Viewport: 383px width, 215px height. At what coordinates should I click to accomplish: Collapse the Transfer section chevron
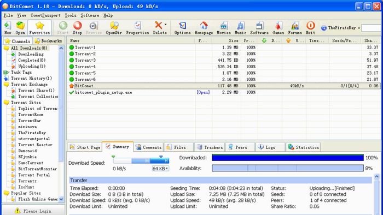tap(376, 176)
